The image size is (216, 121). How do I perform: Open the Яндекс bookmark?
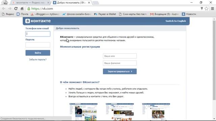[x=8, y=14]
